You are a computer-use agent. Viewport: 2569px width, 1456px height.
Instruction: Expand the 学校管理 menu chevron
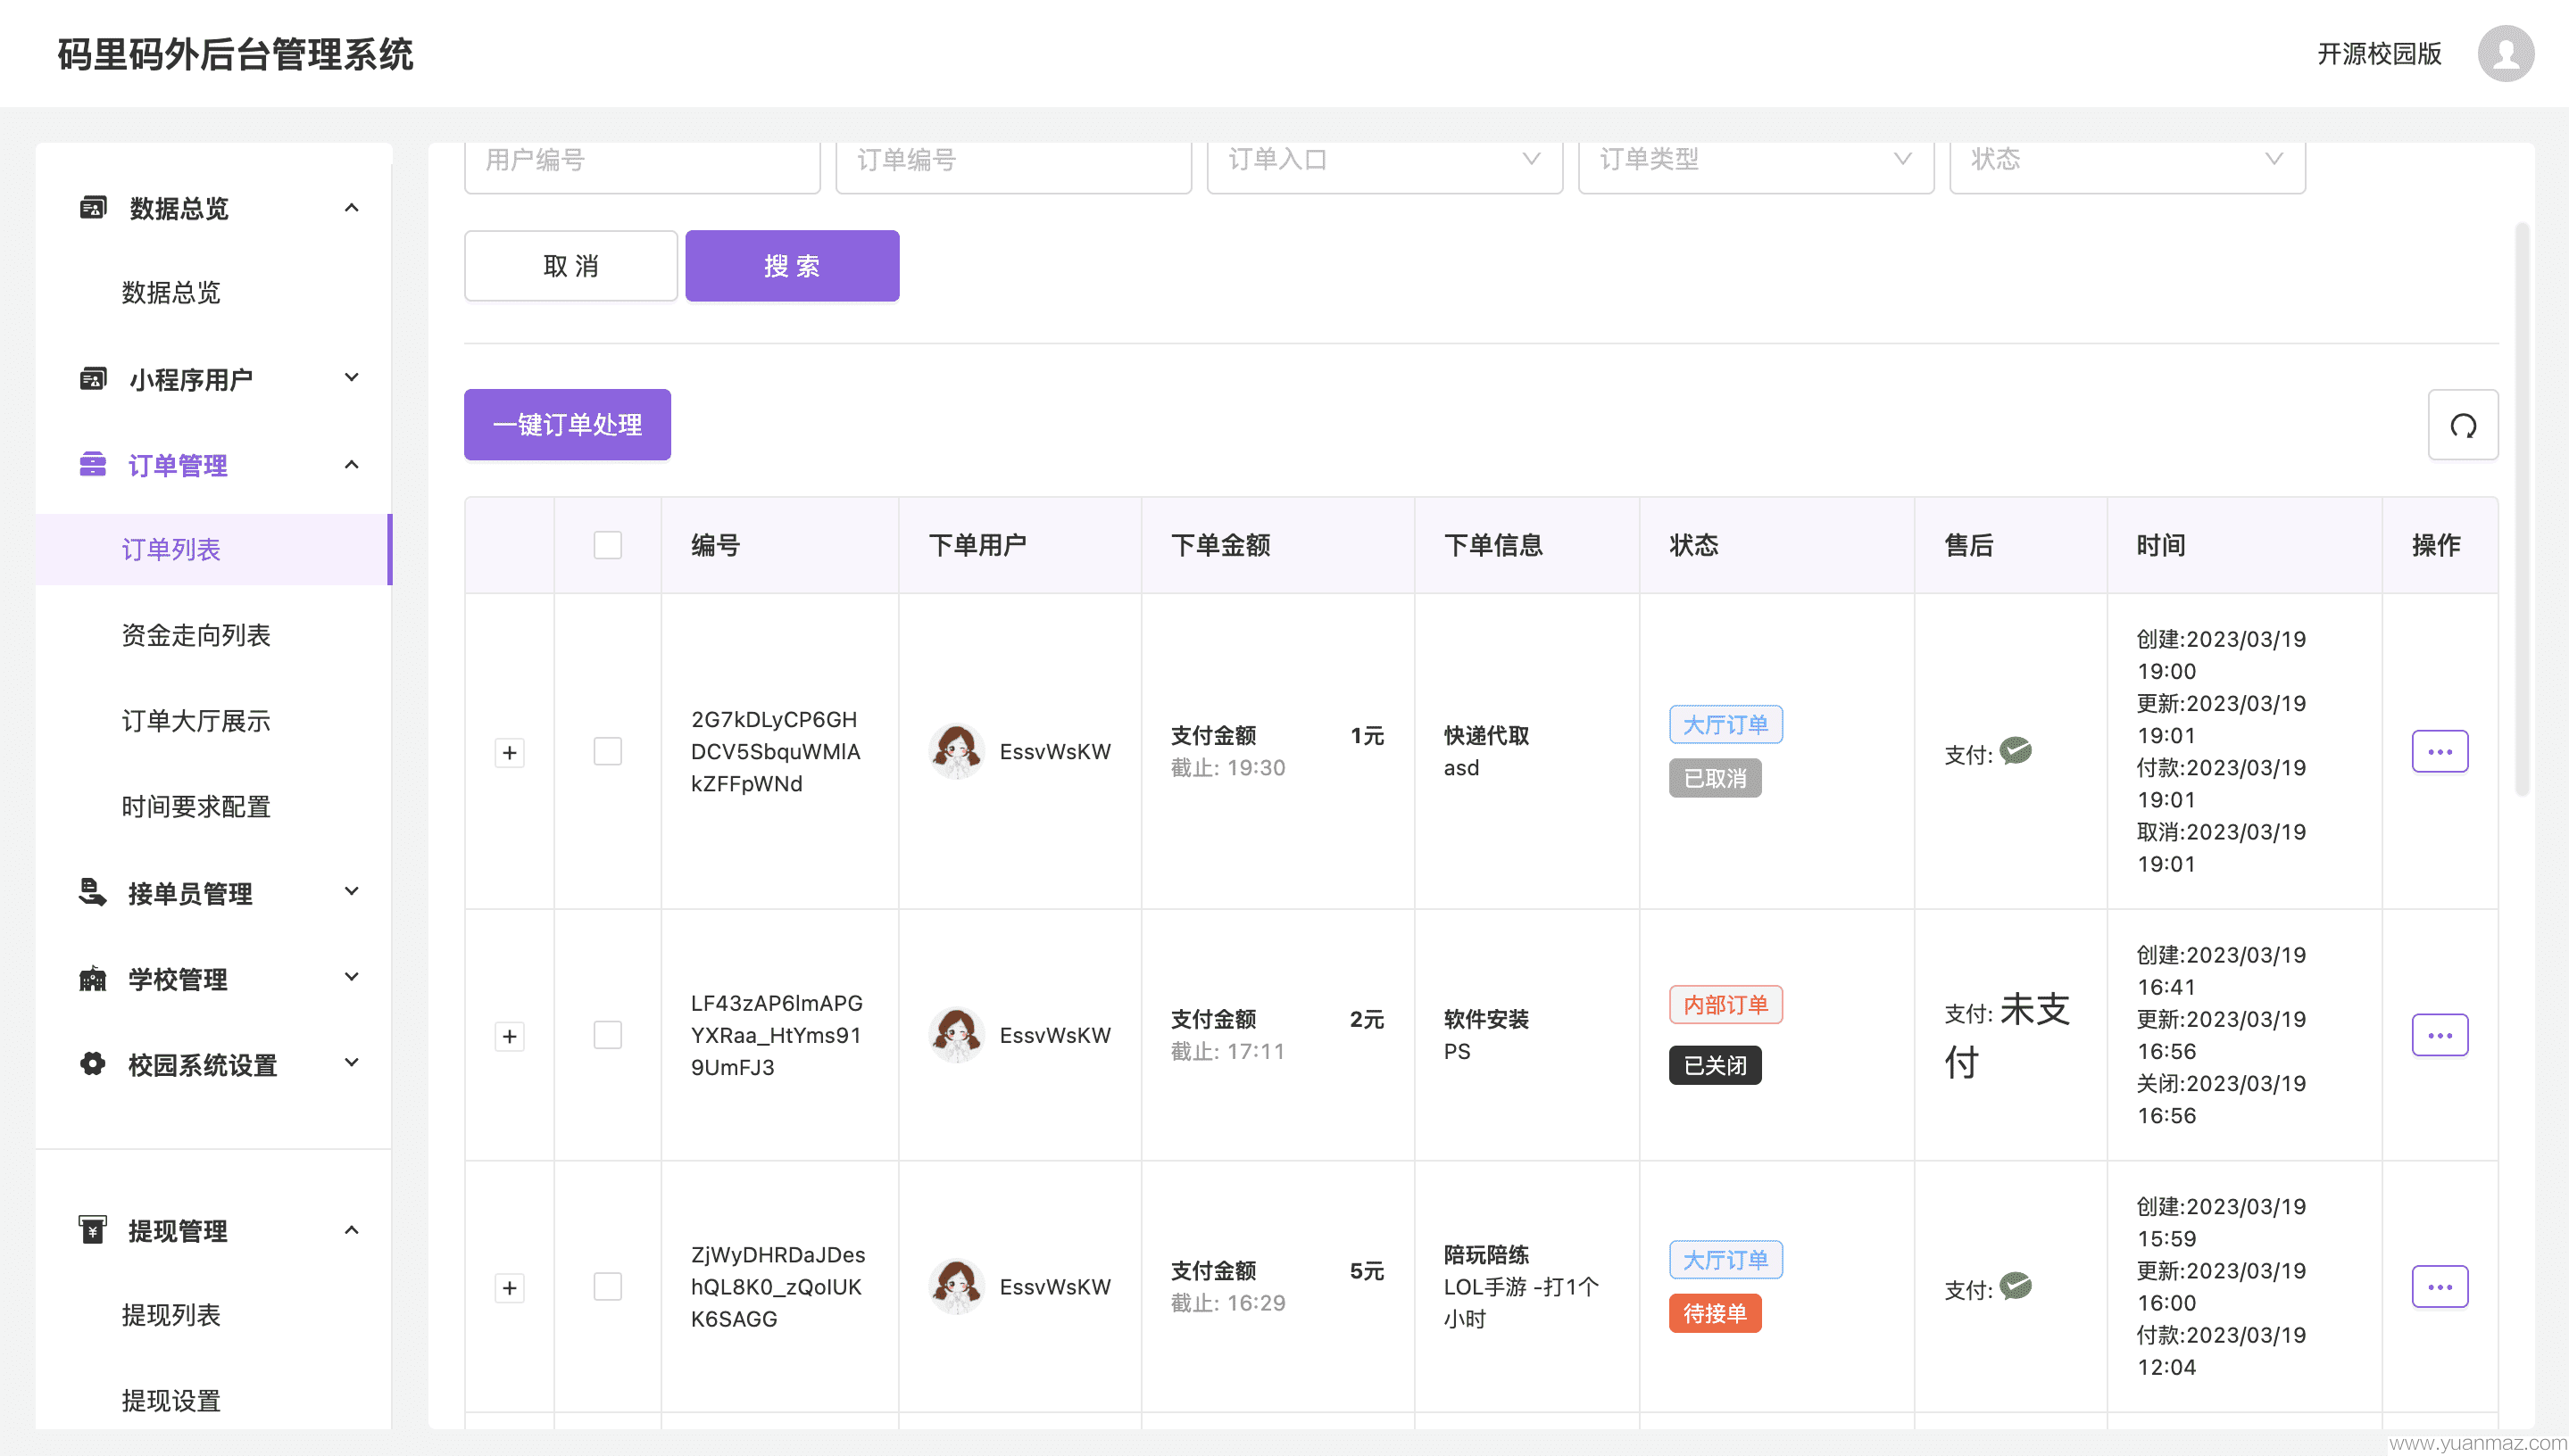tap(351, 977)
